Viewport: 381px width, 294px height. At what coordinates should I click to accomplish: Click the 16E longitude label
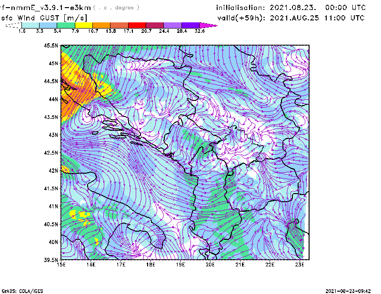[x=91, y=265]
